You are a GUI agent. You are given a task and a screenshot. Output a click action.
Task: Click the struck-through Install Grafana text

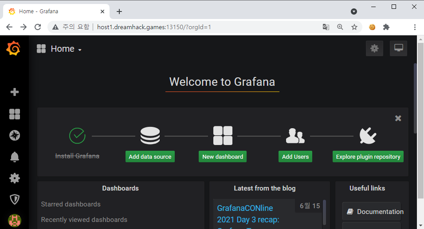77,156
